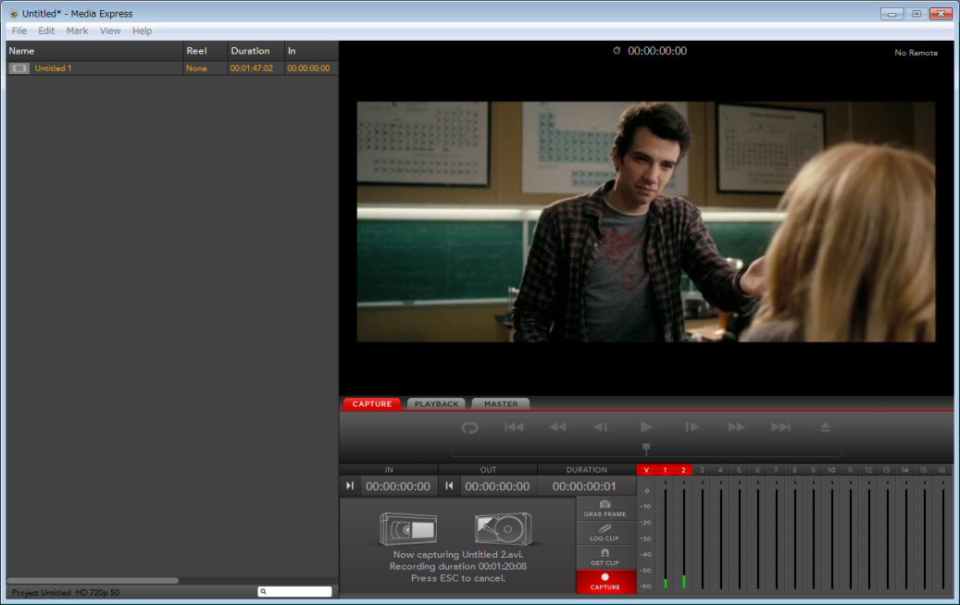Sort clips by the Duration column
This screenshot has width=960, height=605.
coord(256,51)
